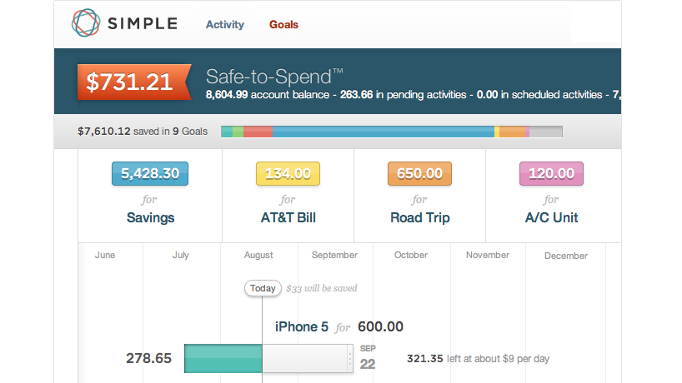Image resolution: width=682 pixels, height=383 pixels.
Task: Click the teal iPhone 5 progress bar
Action: point(223,358)
